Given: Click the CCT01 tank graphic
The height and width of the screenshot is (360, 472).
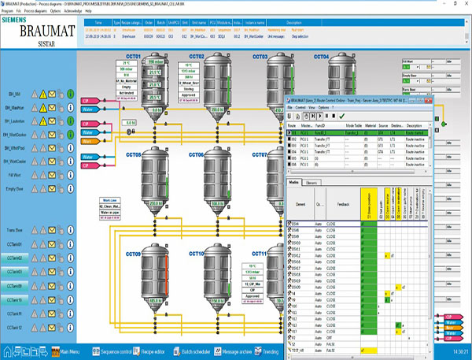Looking at the screenshot, I should 155,87.
